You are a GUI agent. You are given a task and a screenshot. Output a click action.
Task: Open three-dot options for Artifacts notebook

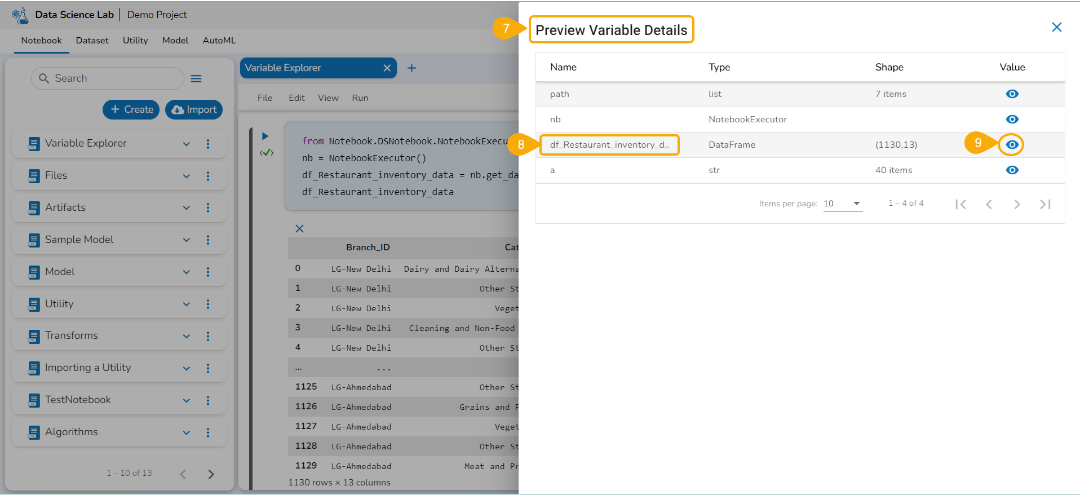click(208, 208)
